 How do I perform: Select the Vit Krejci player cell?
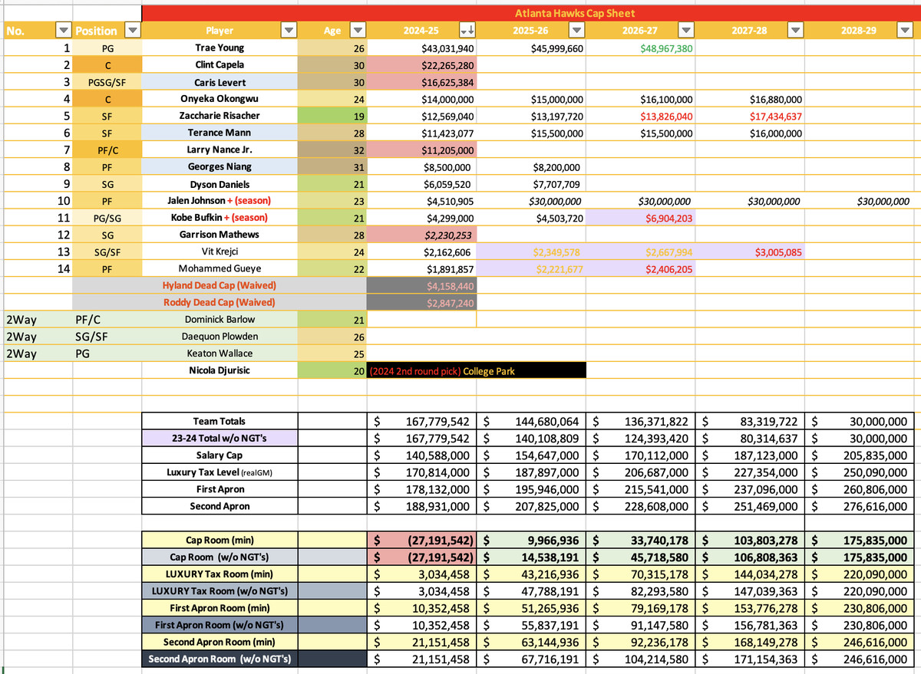(220, 252)
